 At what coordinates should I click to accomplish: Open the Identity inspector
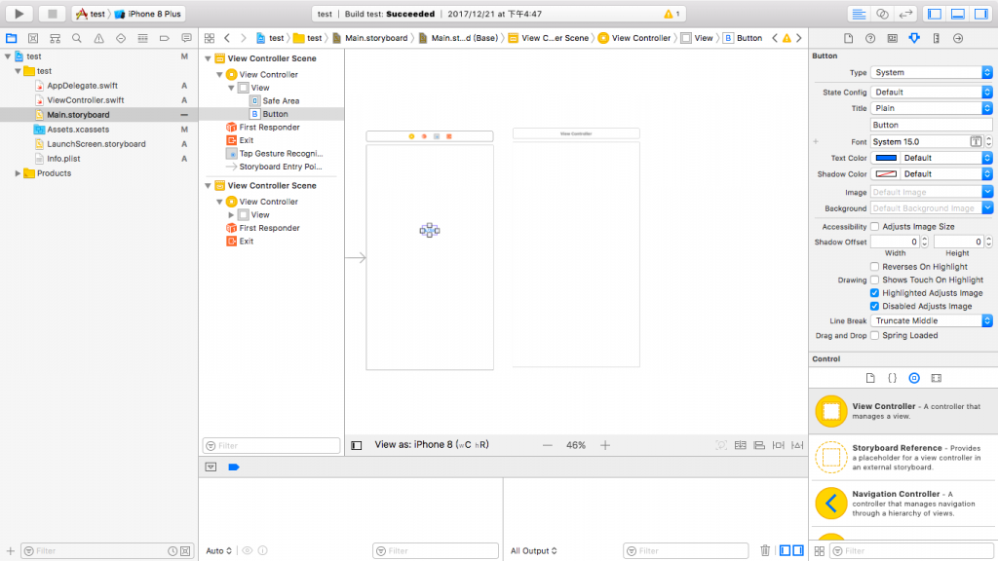893,38
